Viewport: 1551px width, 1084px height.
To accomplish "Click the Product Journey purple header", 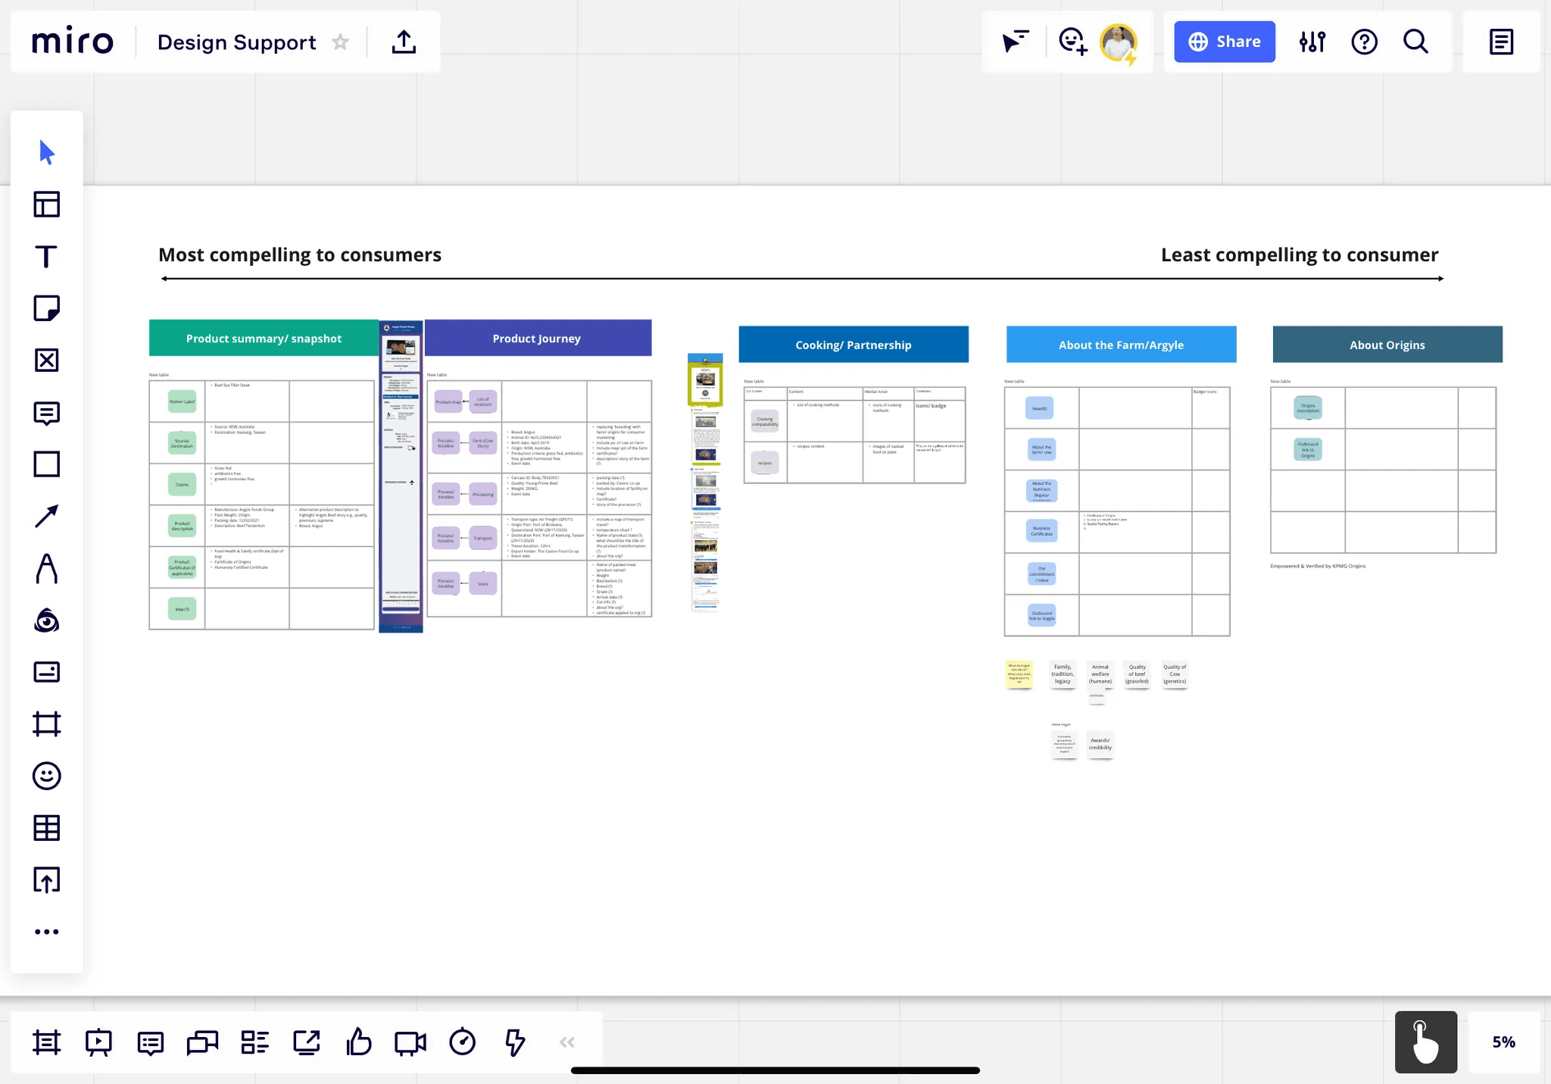I will [x=537, y=338].
